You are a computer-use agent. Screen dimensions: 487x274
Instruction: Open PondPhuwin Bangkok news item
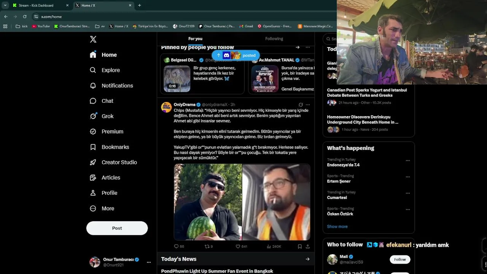217,271
